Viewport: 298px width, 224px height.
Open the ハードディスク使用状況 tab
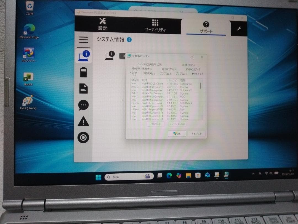pyautogui.click(x=149, y=64)
